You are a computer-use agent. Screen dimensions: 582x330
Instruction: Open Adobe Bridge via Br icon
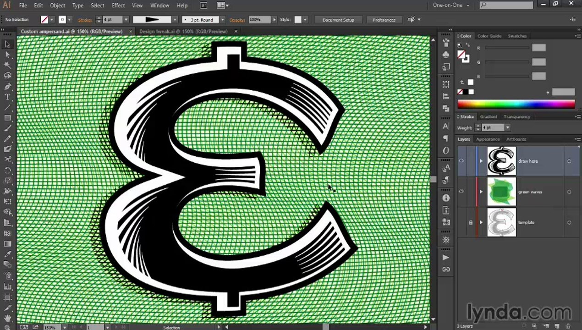tap(204, 5)
